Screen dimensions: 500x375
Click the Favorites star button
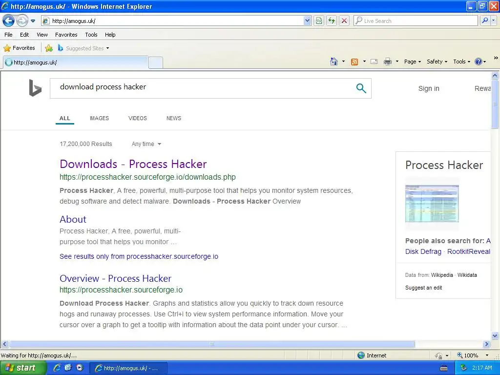coord(19,48)
